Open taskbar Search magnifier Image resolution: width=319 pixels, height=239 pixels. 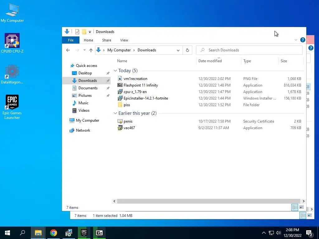(x=22, y=233)
